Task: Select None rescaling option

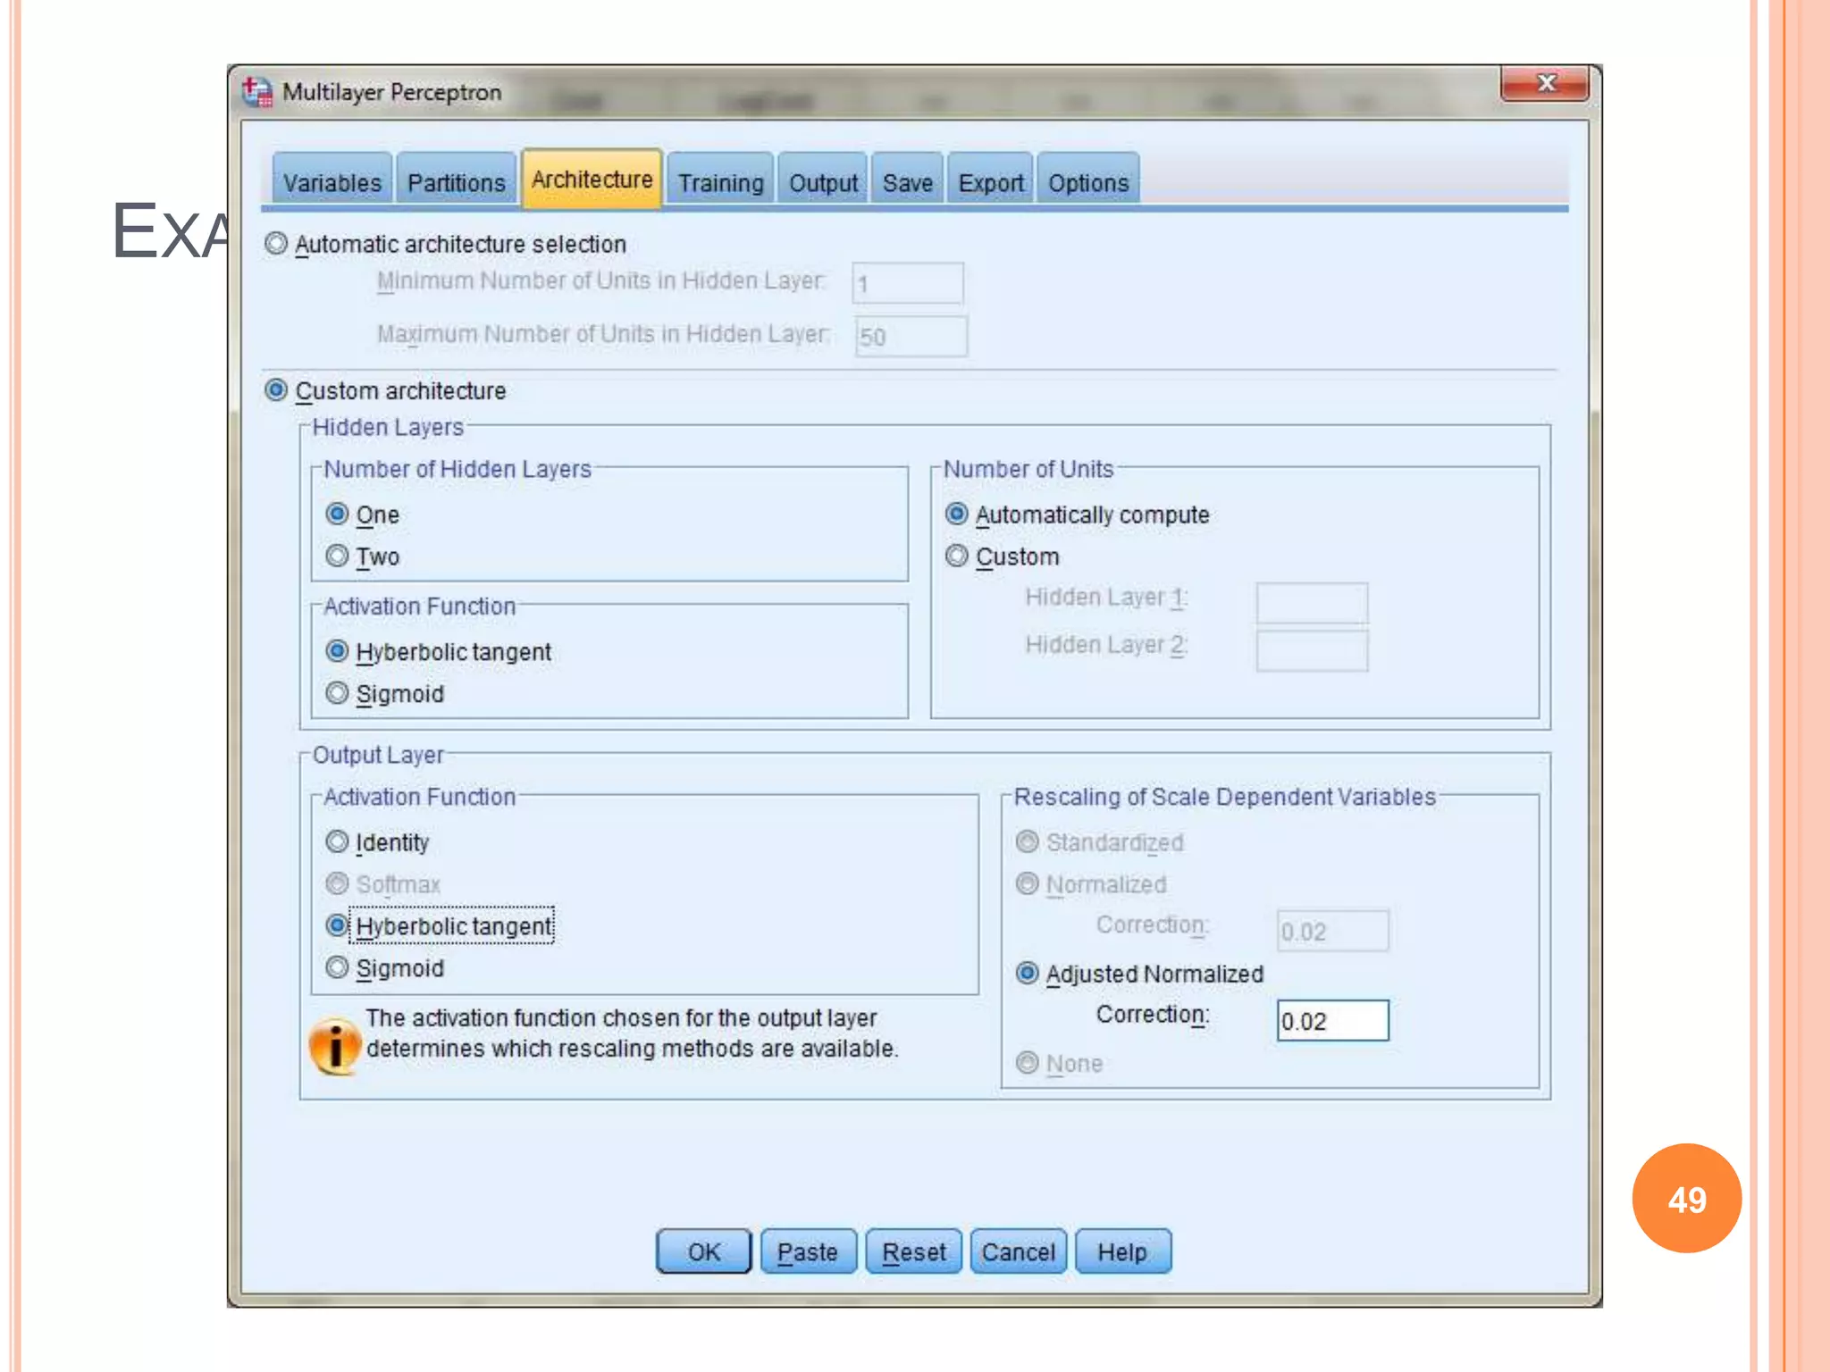Action: [x=1028, y=1062]
